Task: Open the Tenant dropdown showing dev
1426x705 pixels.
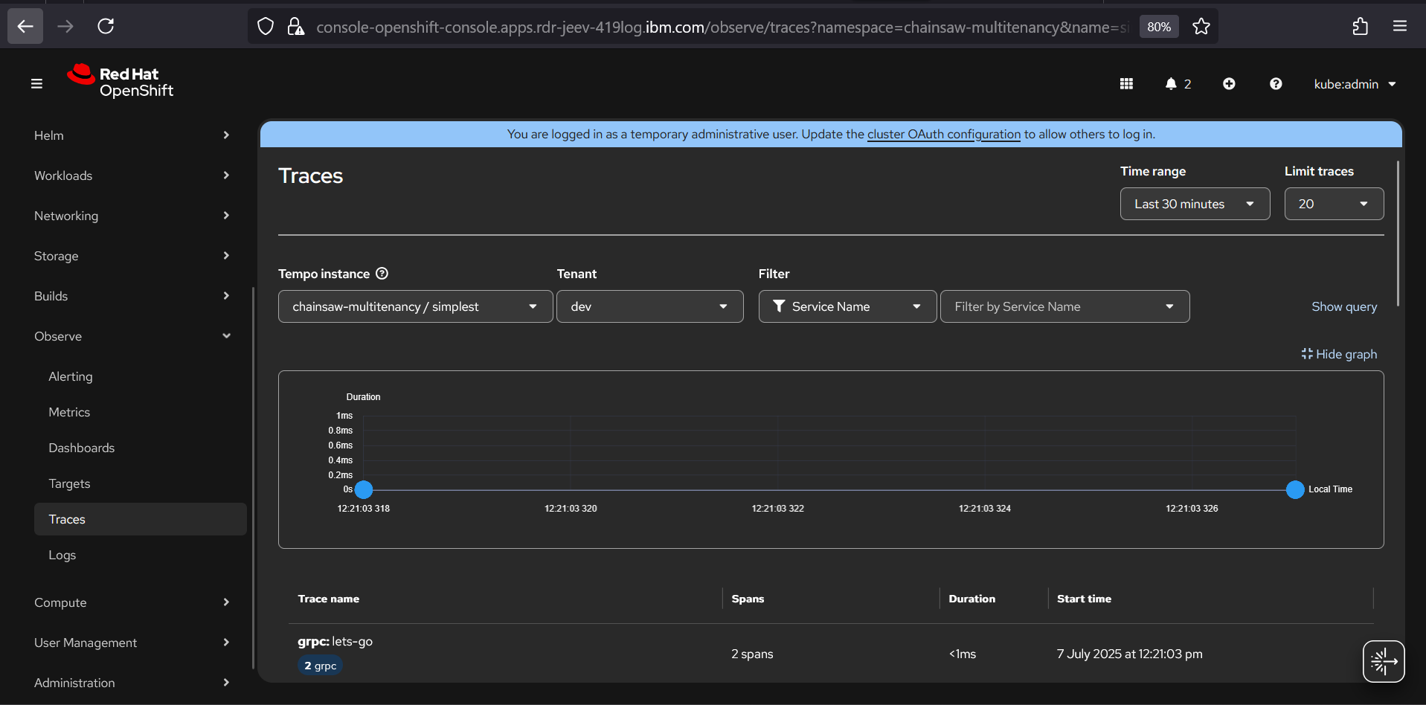Action: pyautogui.click(x=649, y=306)
